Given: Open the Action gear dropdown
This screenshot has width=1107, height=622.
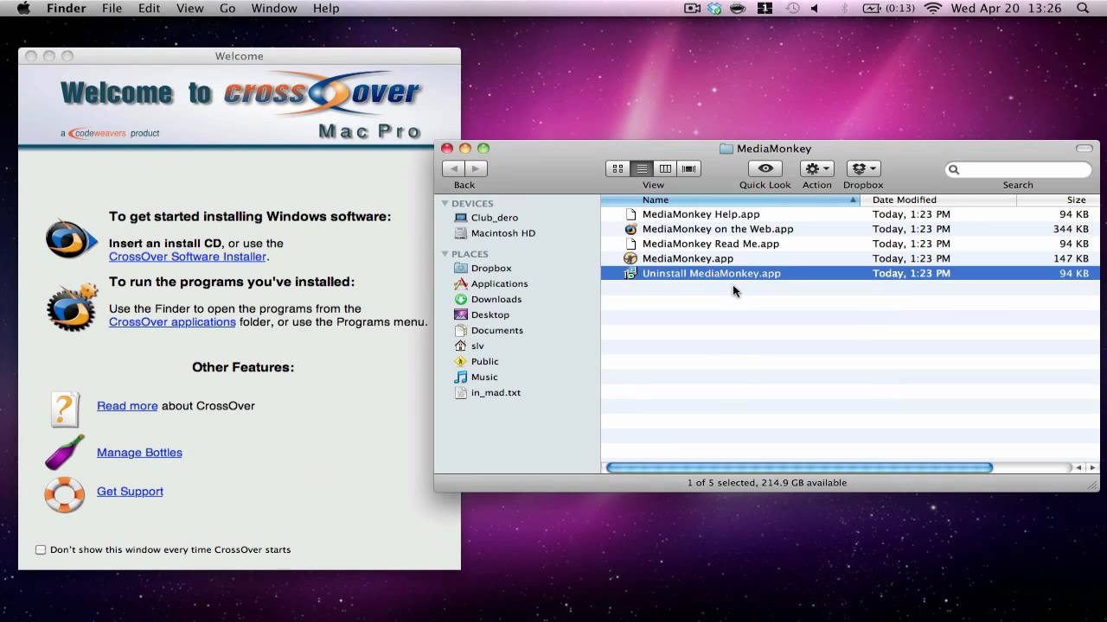Looking at the screenshot, I should pyautogui.click(x=816, y=168).
